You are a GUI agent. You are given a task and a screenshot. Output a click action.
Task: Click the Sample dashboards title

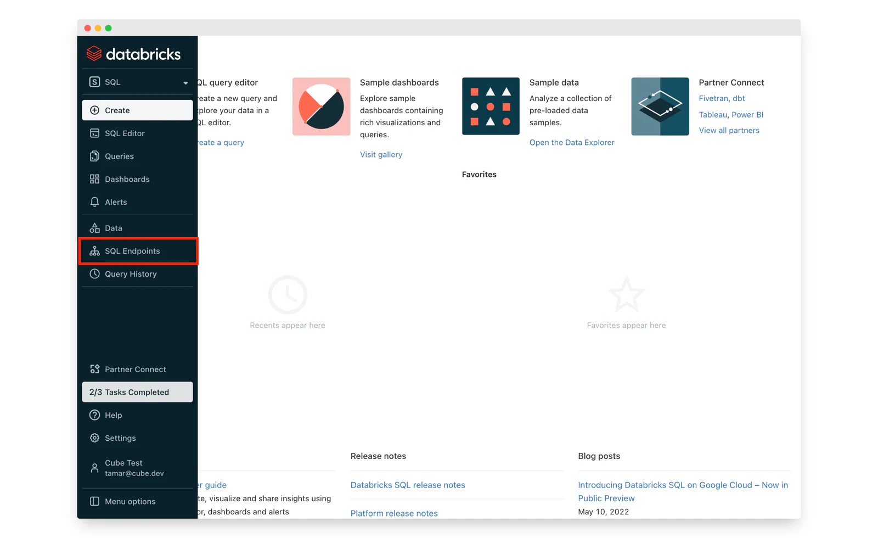point(399,82)
